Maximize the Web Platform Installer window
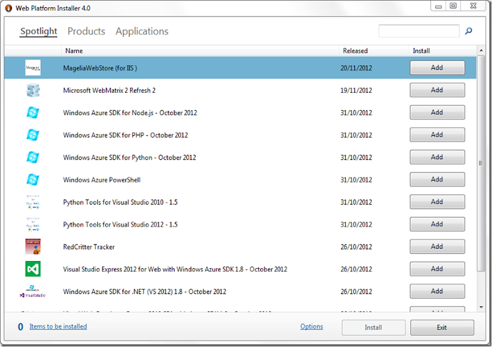This screenshot has width=492, height=347. tap(453, 6)
